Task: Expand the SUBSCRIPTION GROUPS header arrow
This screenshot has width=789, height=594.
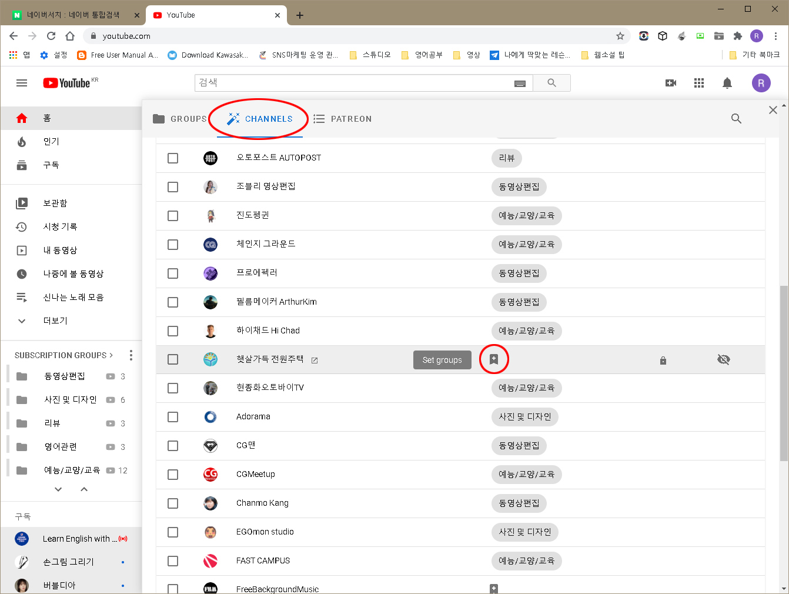Action: tap(111, 355)
